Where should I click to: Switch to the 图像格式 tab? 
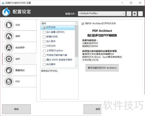pos(19,70)
